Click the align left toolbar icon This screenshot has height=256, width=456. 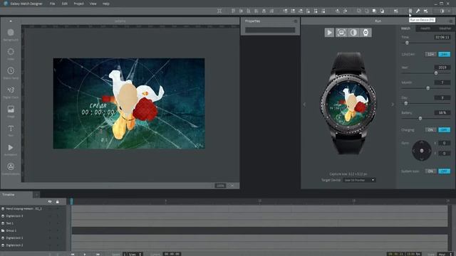[233, 11]
